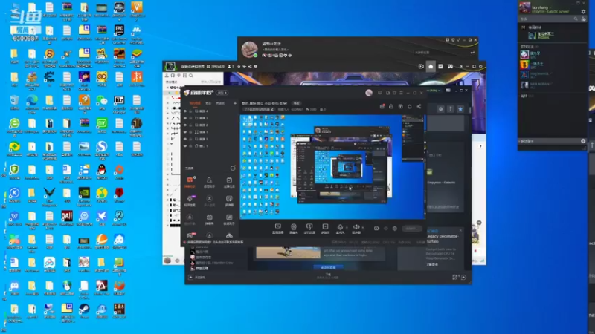This screenshot has width=595, height=334.
Task: Click the start streaming pill button
Action: coord(411,229)
